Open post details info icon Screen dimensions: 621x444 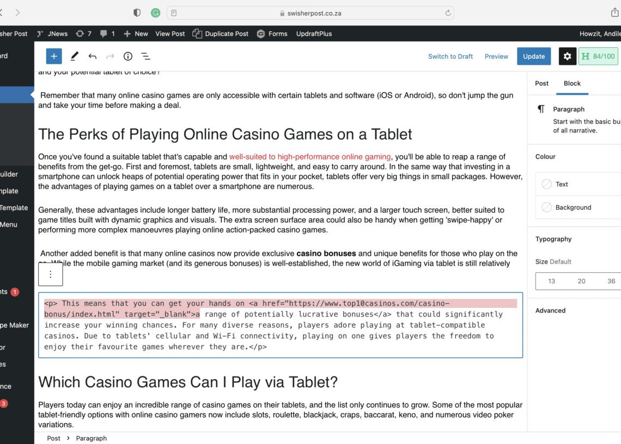[x=128, y=56]
